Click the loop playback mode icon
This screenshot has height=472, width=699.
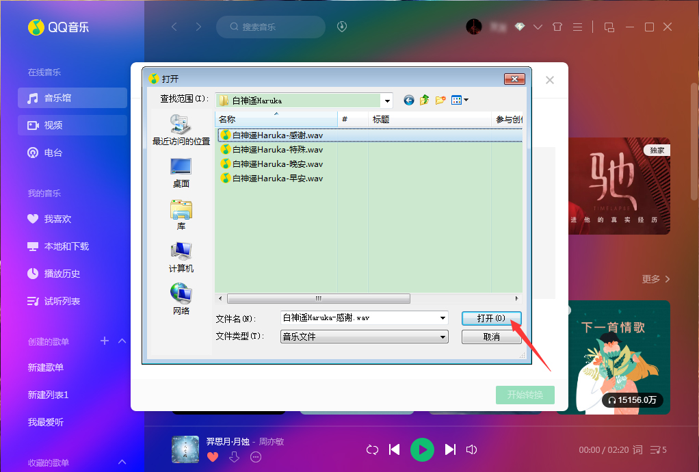tap(372, 449)
